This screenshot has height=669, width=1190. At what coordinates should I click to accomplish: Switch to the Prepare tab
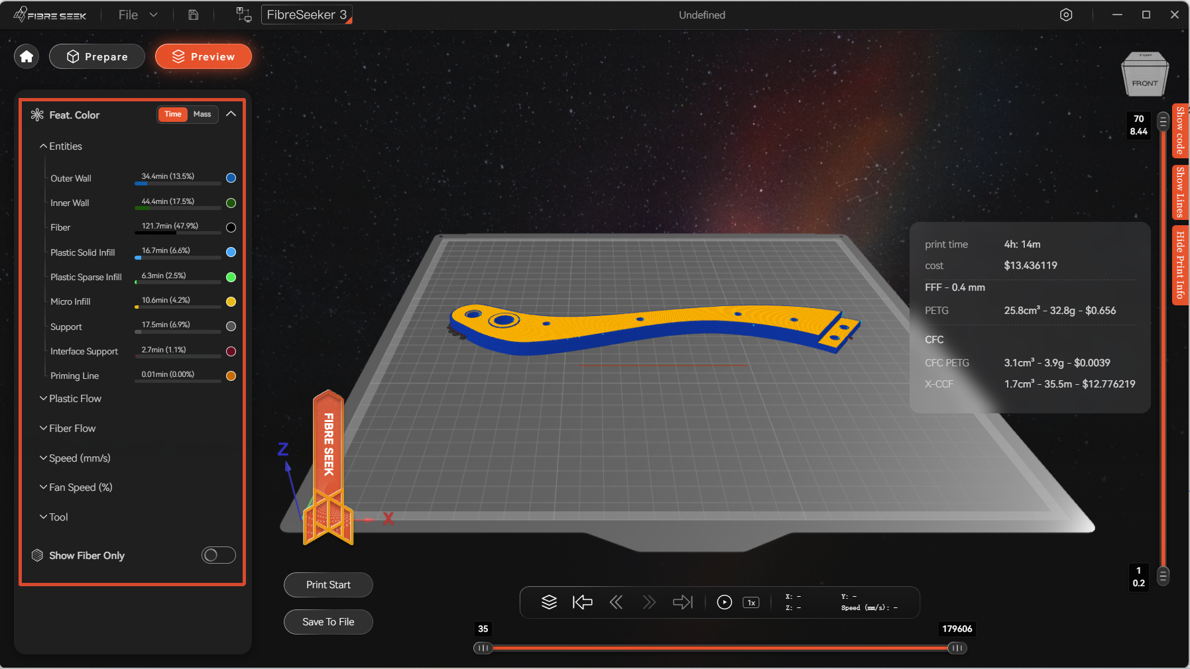(x=97, y=56)
